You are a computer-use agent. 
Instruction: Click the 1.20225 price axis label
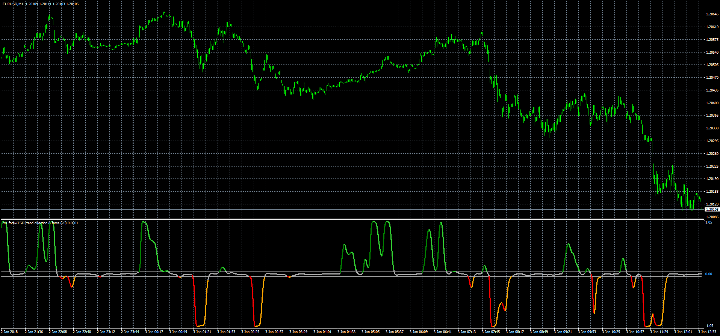click(712, 166)
